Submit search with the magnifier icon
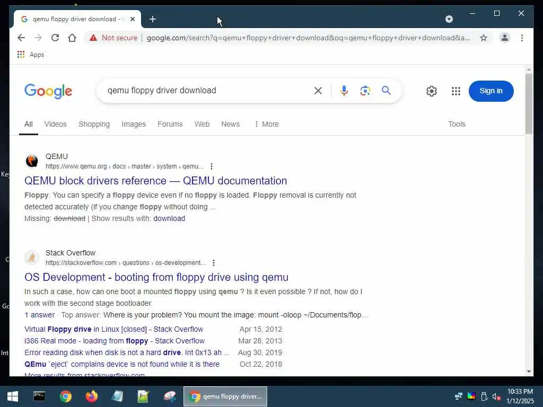This screenshot has height=407, width=543. coord(386,91)
